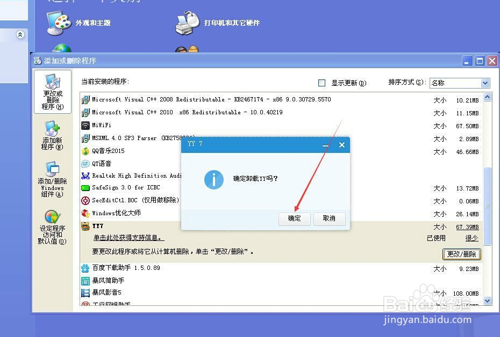
Task: Click the Visual C++ 2008 Redistributable icon
Action: click(85, 100)
